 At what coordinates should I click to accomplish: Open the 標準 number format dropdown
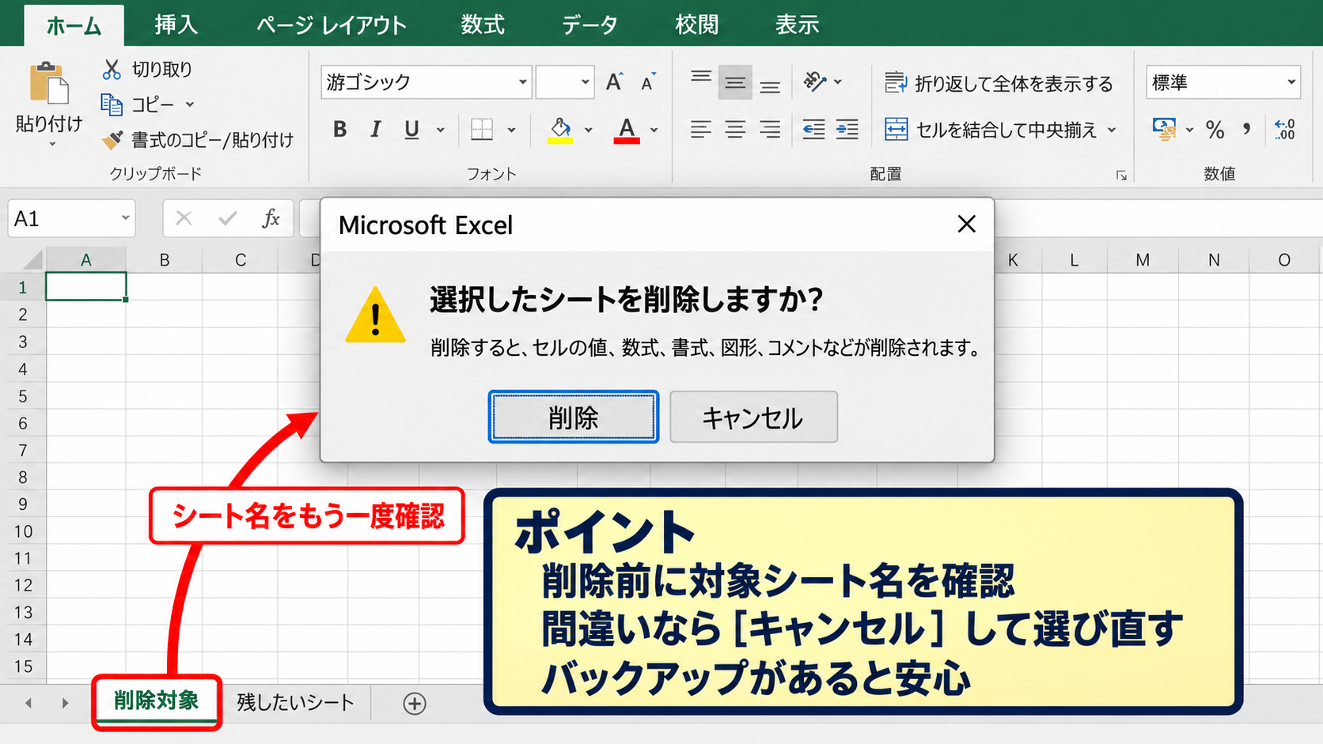point(1291,82)
